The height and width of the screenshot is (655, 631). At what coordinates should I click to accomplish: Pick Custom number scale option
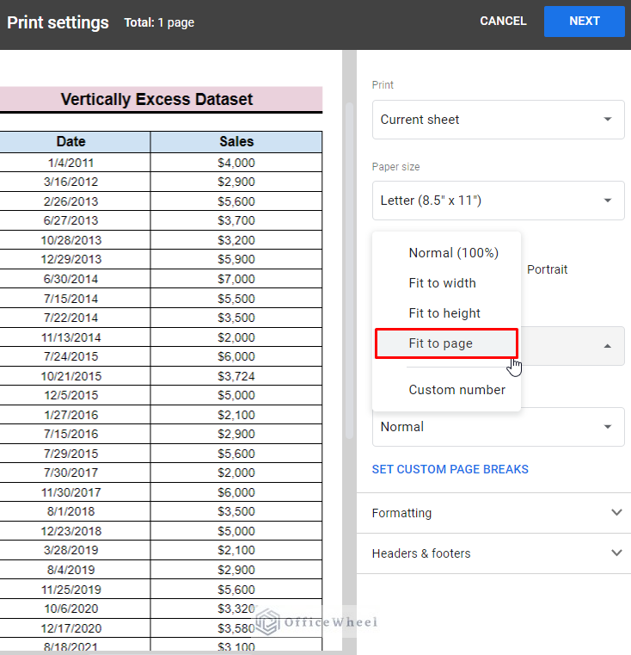click(x=456, y=390)
